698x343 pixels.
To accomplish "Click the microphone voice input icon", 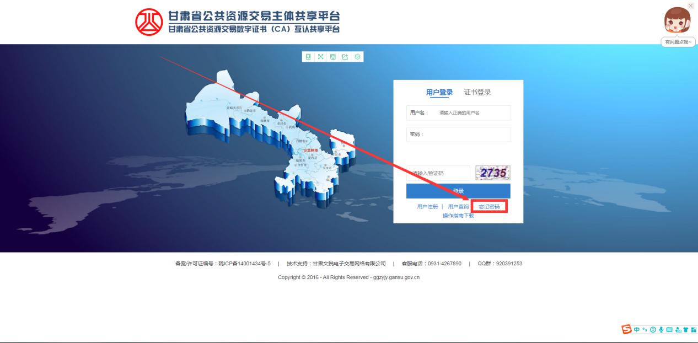I will point(660,330).
